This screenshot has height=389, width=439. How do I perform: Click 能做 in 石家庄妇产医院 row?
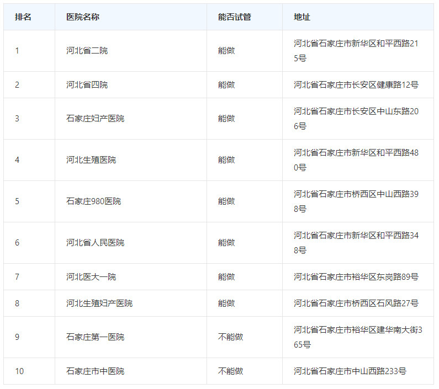[x=226, y=119]
